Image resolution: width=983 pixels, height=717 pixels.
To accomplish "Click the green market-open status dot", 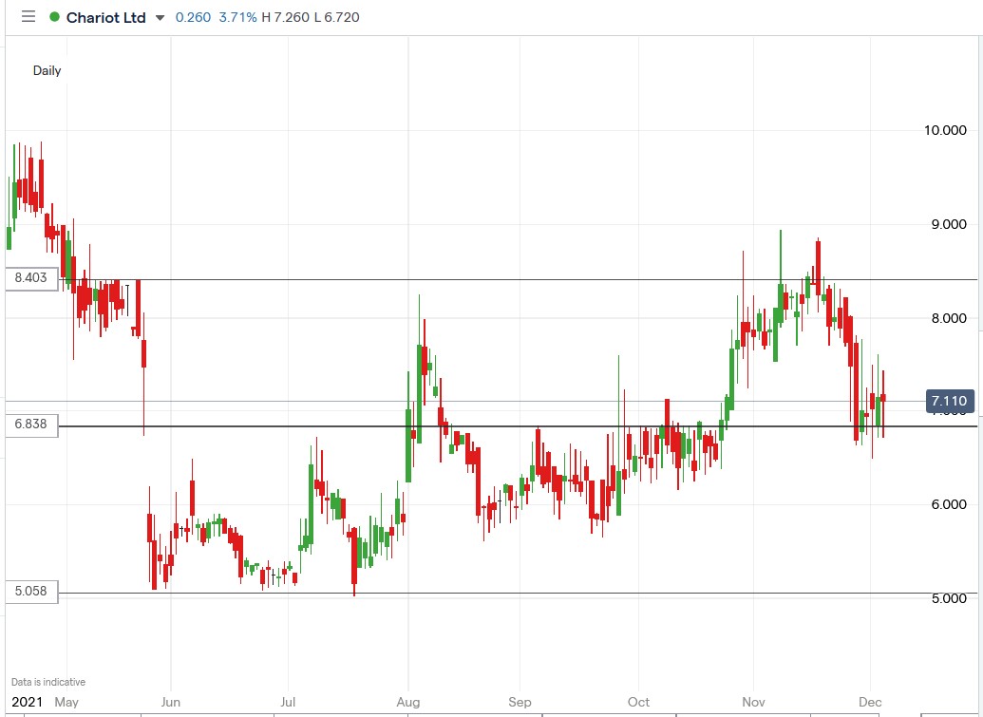I will click(55, 16).
